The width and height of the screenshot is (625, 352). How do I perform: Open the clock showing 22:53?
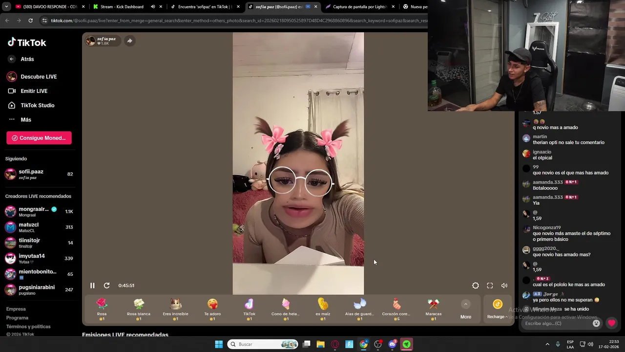(x=609, y=344)
